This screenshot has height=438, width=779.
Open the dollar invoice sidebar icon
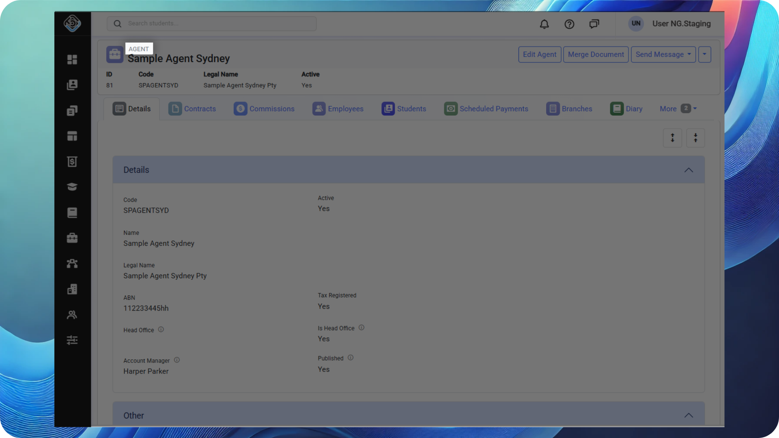click(72, 161)
